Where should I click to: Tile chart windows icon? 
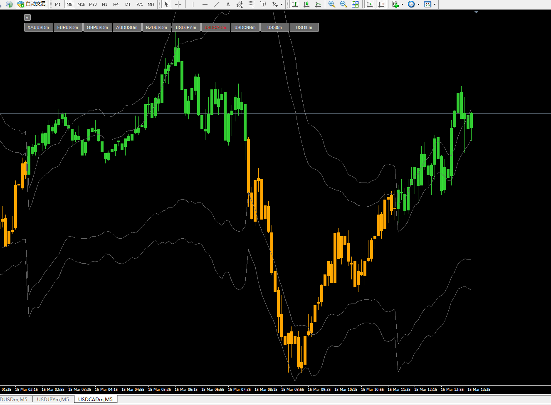tap(355, 4)
